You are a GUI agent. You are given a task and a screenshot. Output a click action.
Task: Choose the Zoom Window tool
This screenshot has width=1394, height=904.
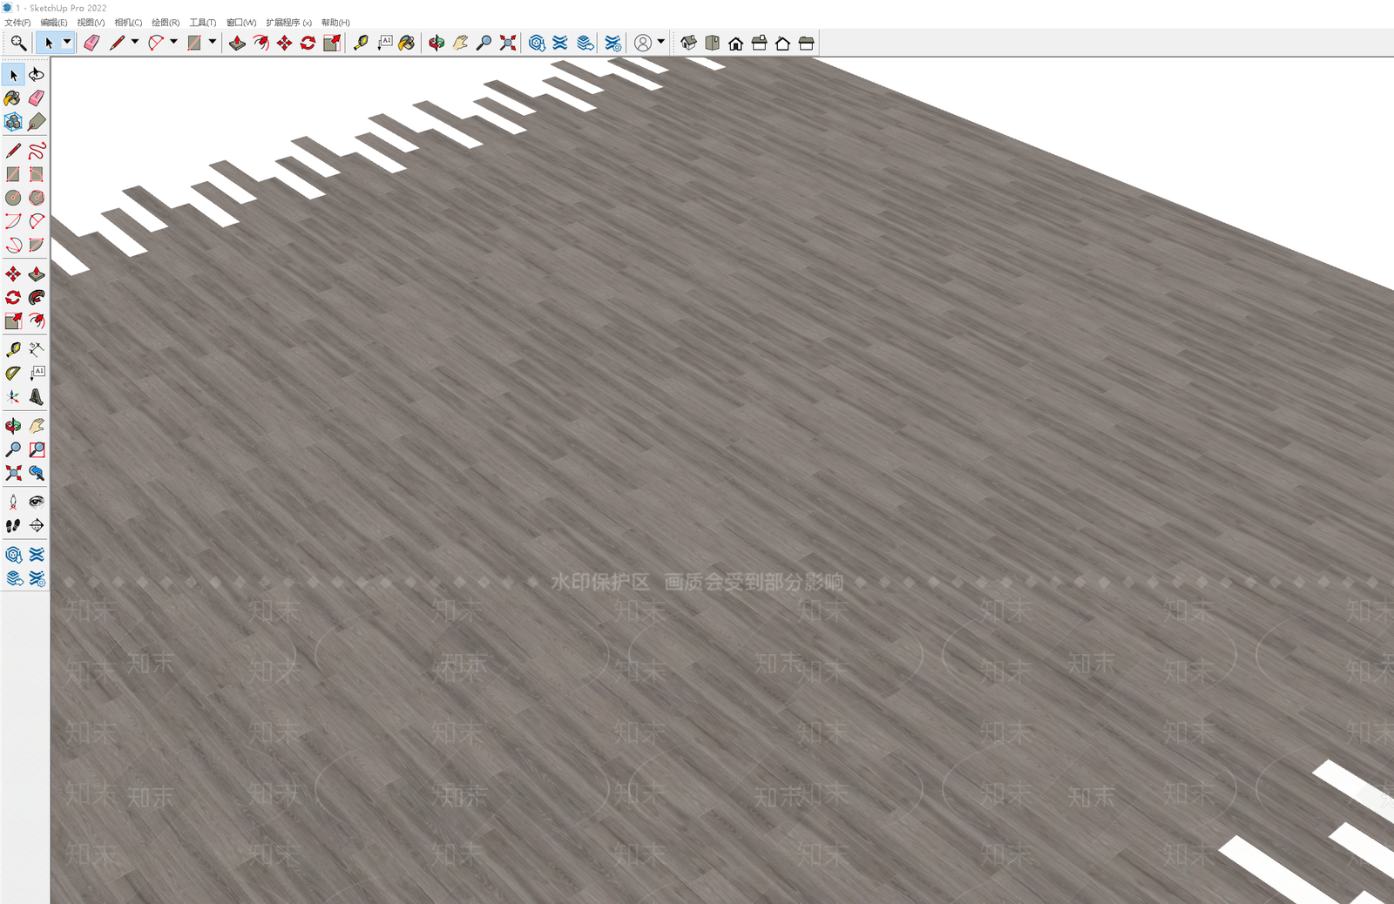(37, 449)
